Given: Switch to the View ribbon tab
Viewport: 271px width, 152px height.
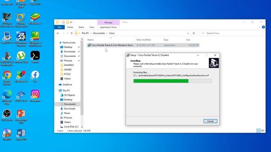Looking at the screenshot, I should 91,27.
